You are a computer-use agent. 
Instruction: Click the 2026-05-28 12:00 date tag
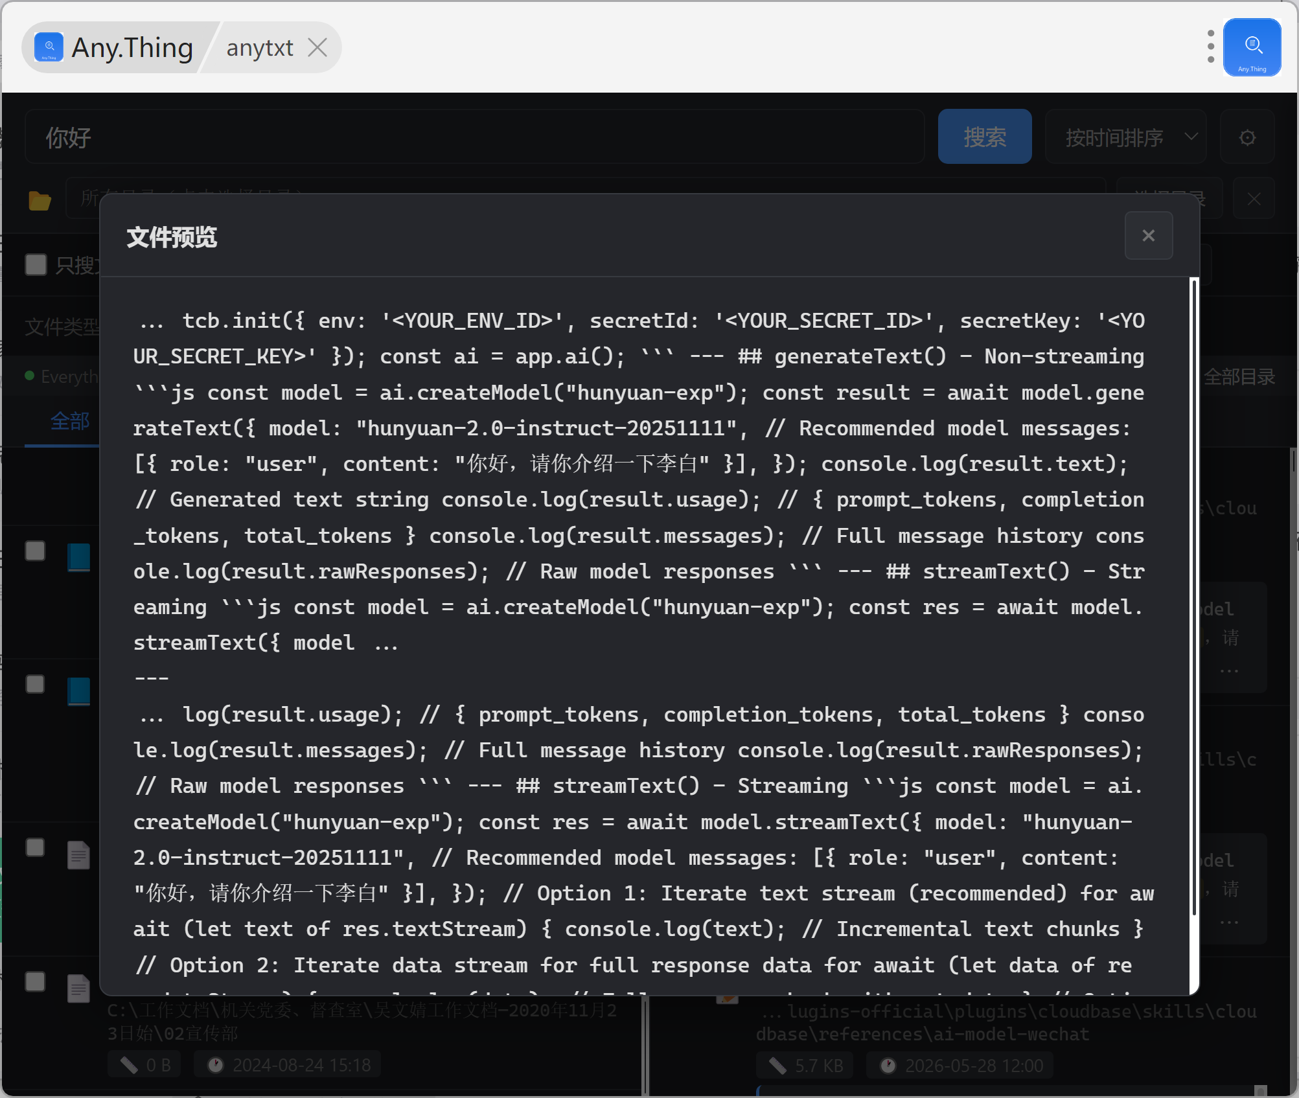[x=960, y=1066]
